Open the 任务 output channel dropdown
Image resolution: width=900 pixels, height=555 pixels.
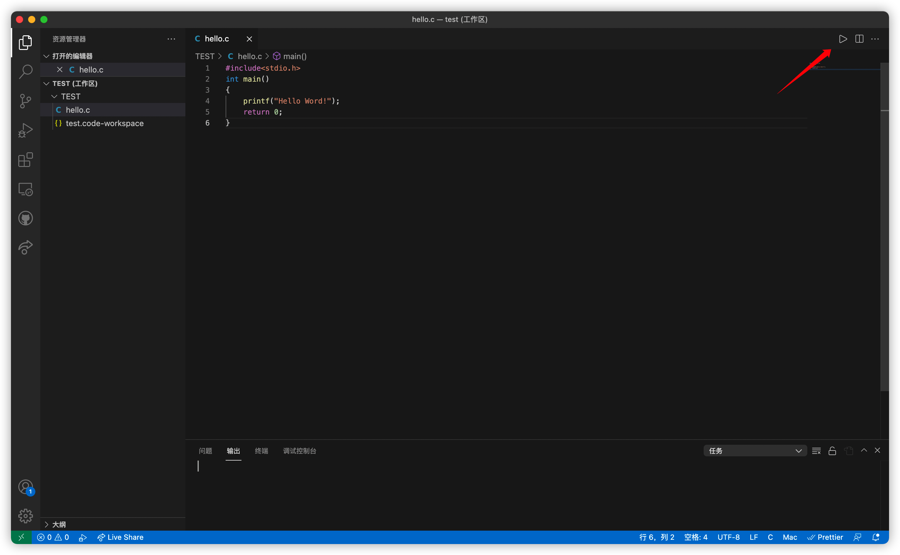click(755, 451)
